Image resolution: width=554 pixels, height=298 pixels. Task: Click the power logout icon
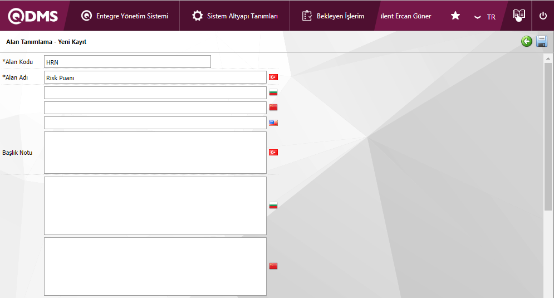[x=543, y=16]
